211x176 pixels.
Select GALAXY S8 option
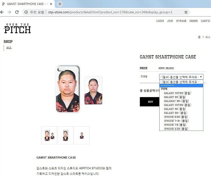(x=181, y=109)
